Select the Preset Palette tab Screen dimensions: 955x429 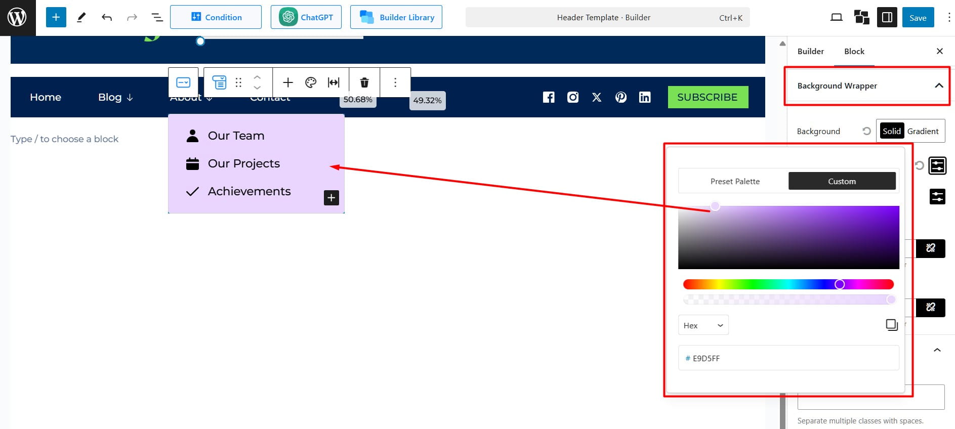click(734, 181)
